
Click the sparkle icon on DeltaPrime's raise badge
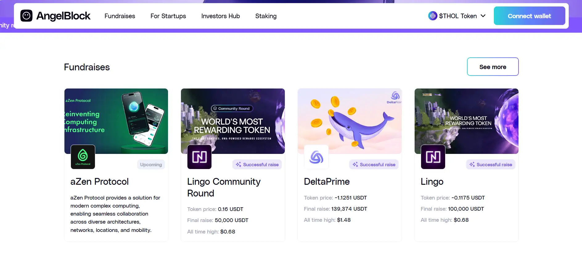point(355,165)
